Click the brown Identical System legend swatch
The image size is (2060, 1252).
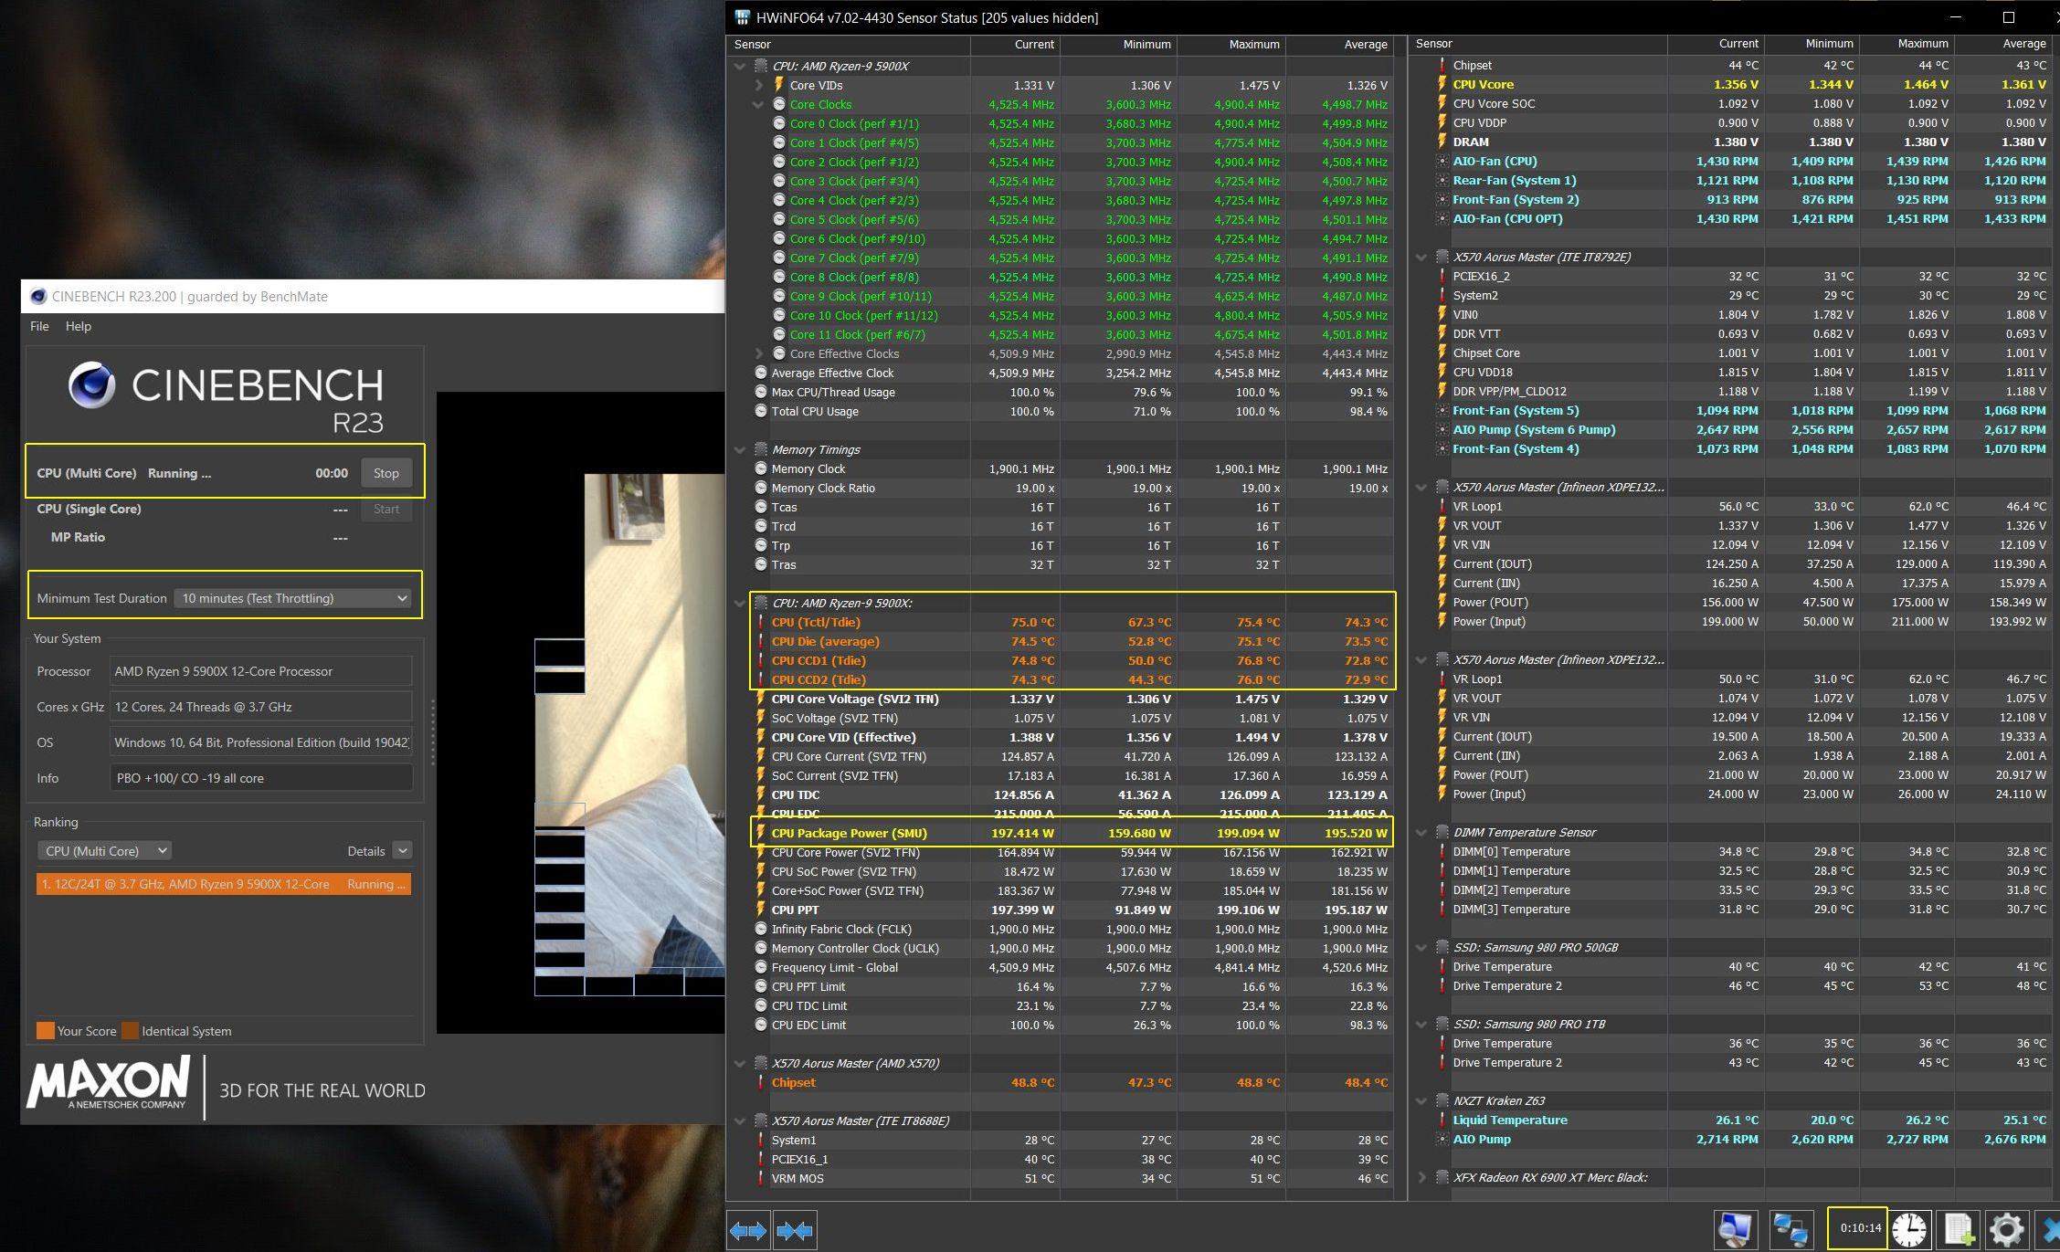pyautogui.click(x=130, y=1030)
